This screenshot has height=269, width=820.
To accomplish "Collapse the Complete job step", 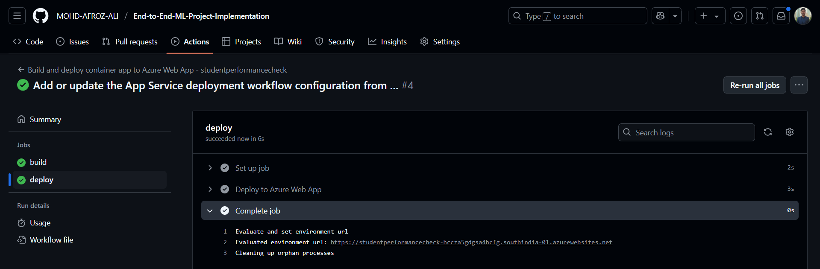I will coord(210,211).
